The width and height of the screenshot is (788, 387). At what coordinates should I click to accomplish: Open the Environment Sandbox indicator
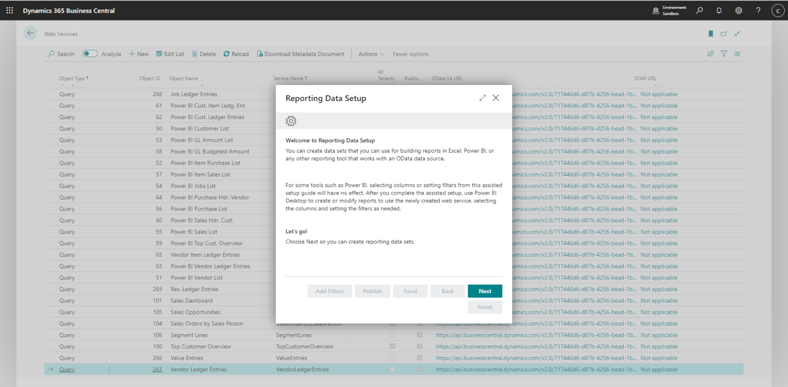tap(669, 10)
